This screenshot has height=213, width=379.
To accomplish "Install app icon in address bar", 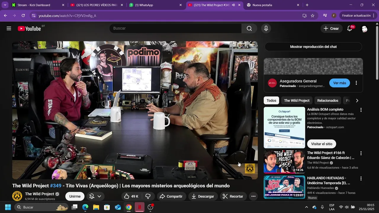I will [x=304, y=15].
